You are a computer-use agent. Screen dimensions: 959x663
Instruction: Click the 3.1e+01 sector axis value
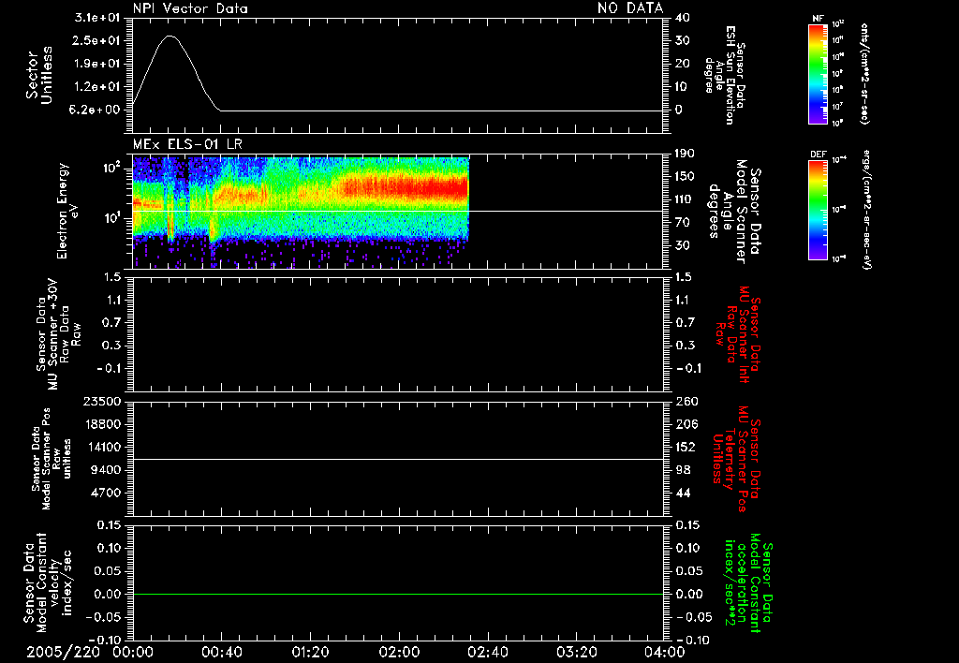click(x=96, y=18)
